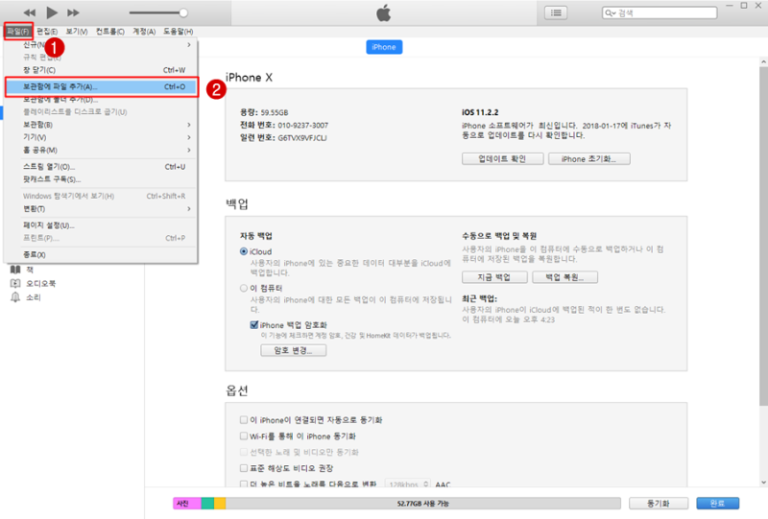Click the 동기화 sync button

[659, 504]
